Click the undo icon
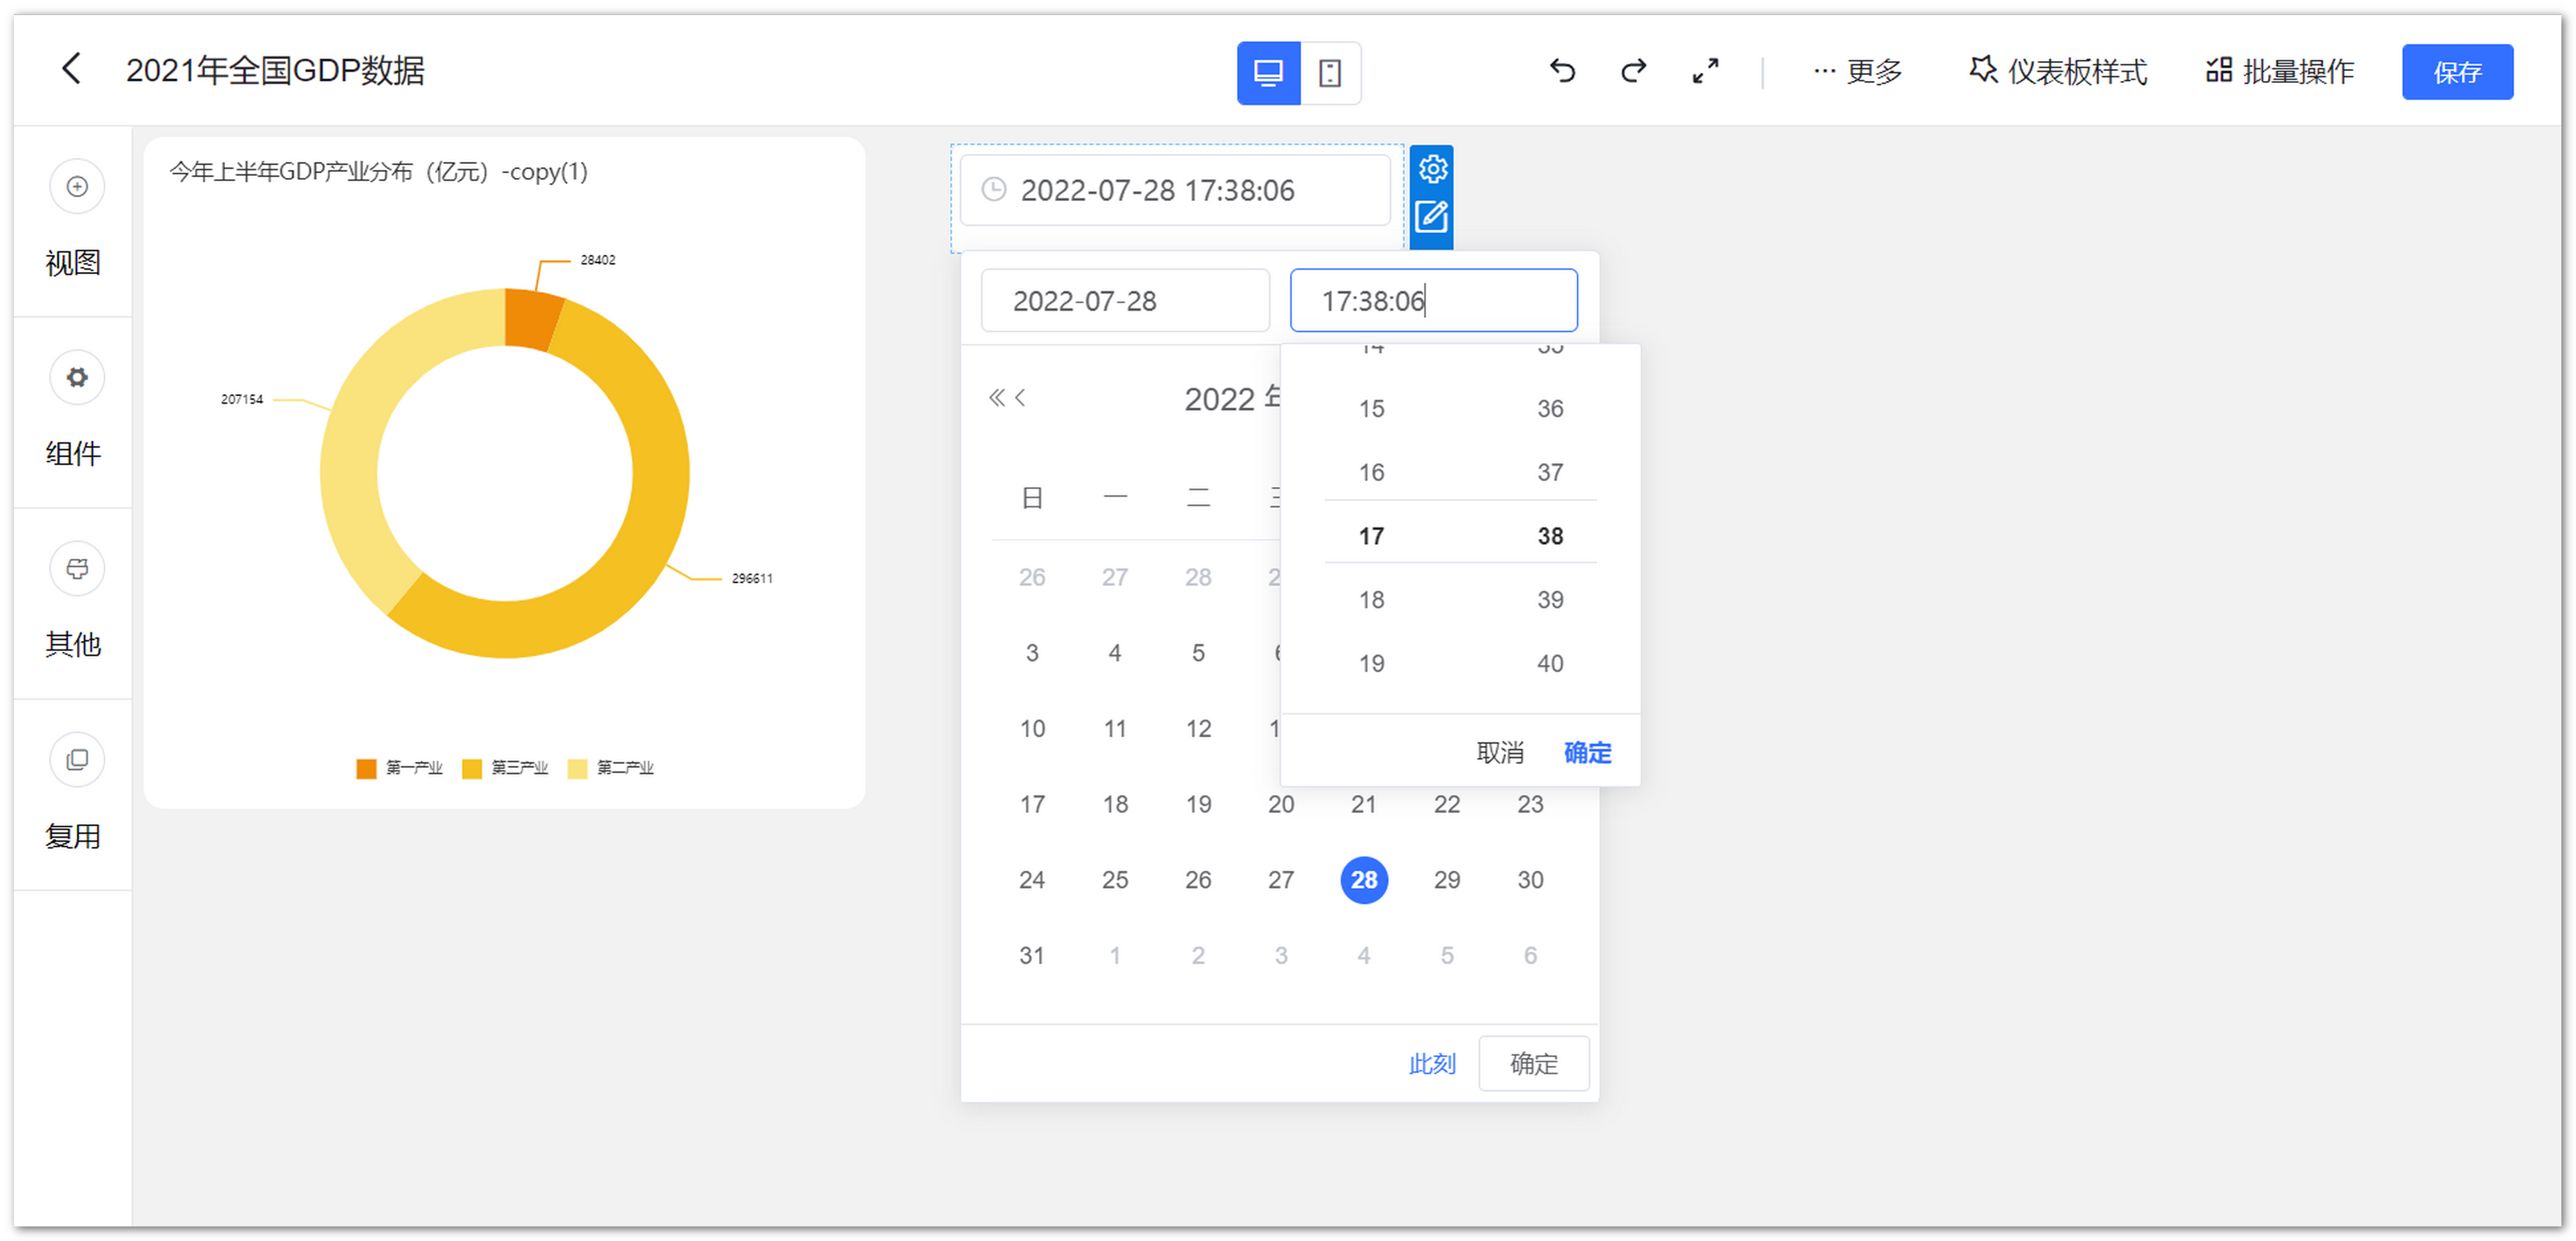 point(1562,71)
